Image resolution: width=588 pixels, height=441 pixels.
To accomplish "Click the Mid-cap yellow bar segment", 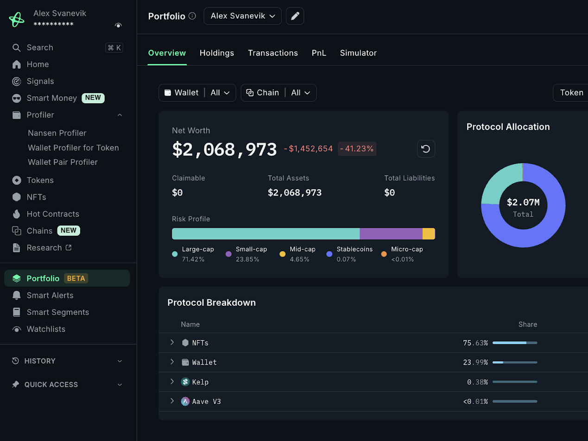I will 429,234.
